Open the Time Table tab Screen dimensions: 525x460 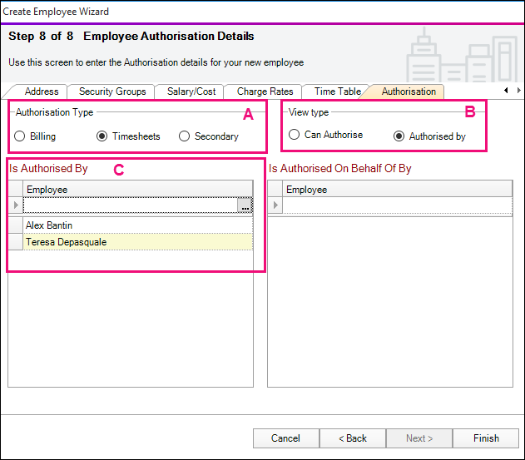(x=337, y=92)
